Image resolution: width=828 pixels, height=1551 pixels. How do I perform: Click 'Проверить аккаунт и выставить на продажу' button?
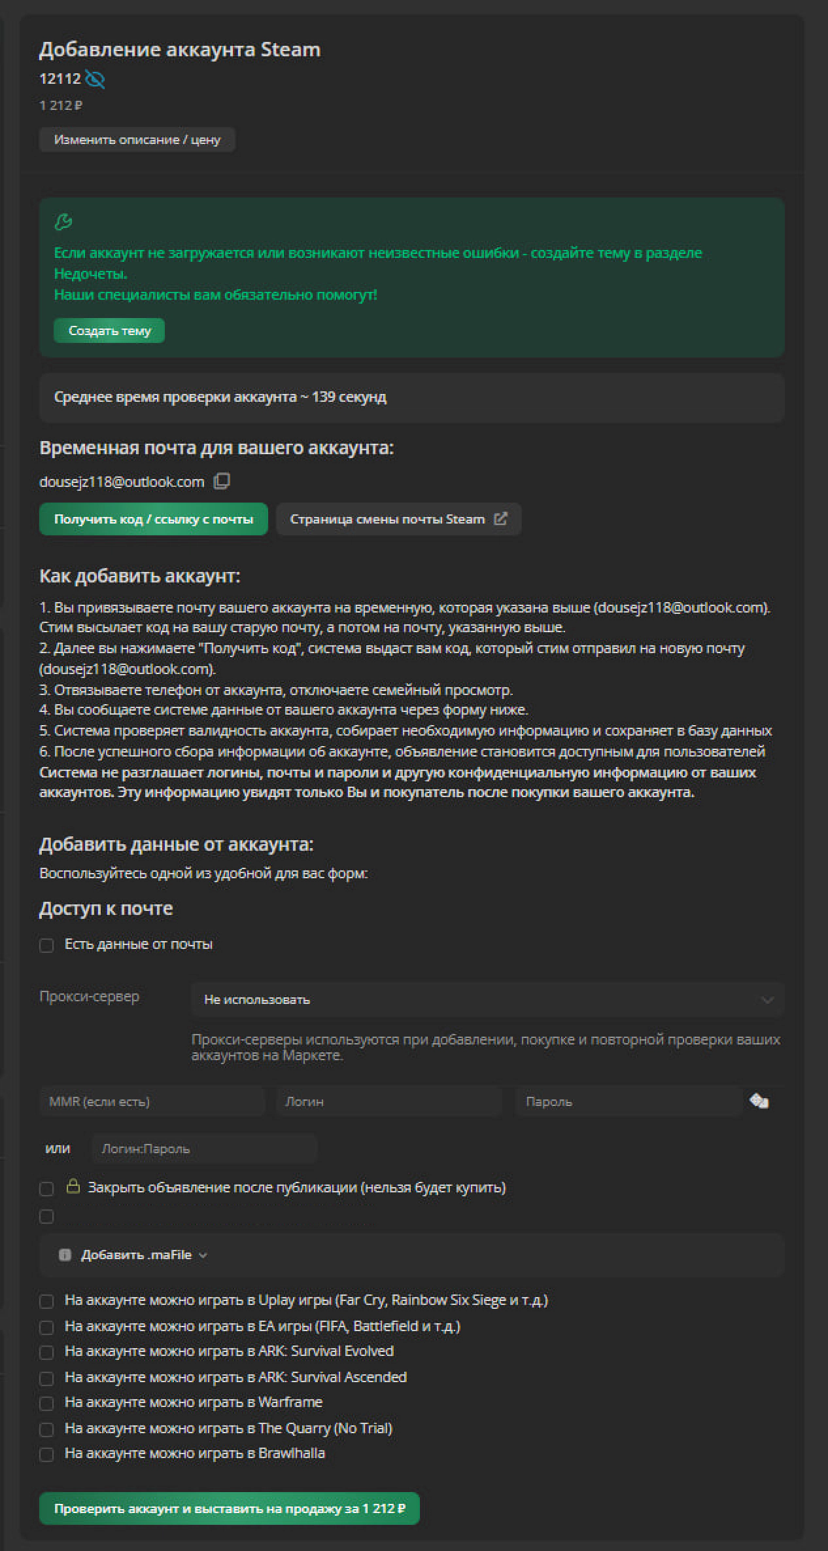coord(229,1508)
